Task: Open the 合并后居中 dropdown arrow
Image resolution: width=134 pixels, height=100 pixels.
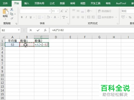Action: click(116, 17)
